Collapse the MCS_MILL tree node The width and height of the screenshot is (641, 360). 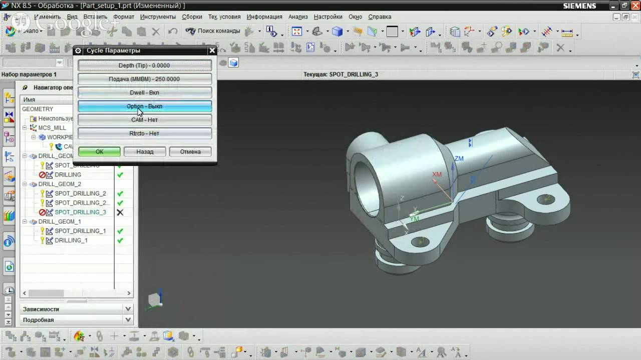point(25,127)
